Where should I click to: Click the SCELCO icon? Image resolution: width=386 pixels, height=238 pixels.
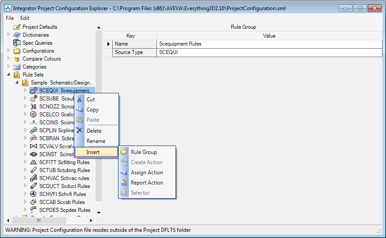(34, 114)
